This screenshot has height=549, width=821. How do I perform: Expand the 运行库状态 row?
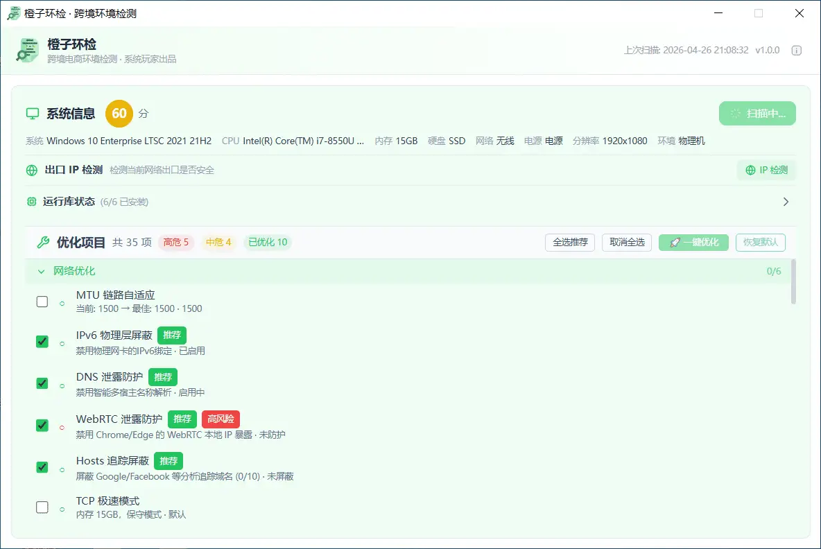(x=786, y=202)
